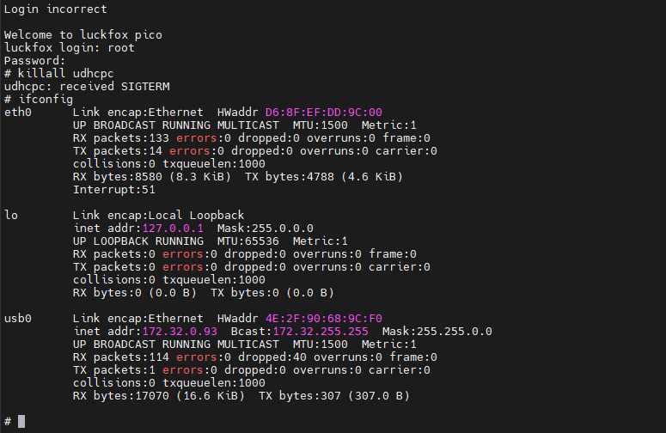Click the loopback address 127.0.0.1
This screenshot has height=433, width=666.
point(173,229)
